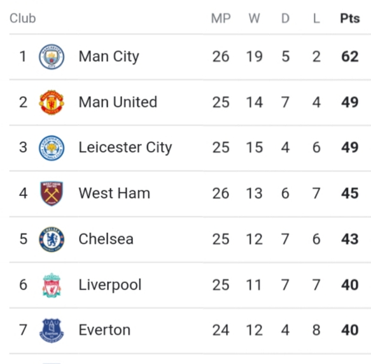Screen dimensions: 371x364
Task: Select the West Ham team name
Action: pyautogui.click(x=115, y=193)
